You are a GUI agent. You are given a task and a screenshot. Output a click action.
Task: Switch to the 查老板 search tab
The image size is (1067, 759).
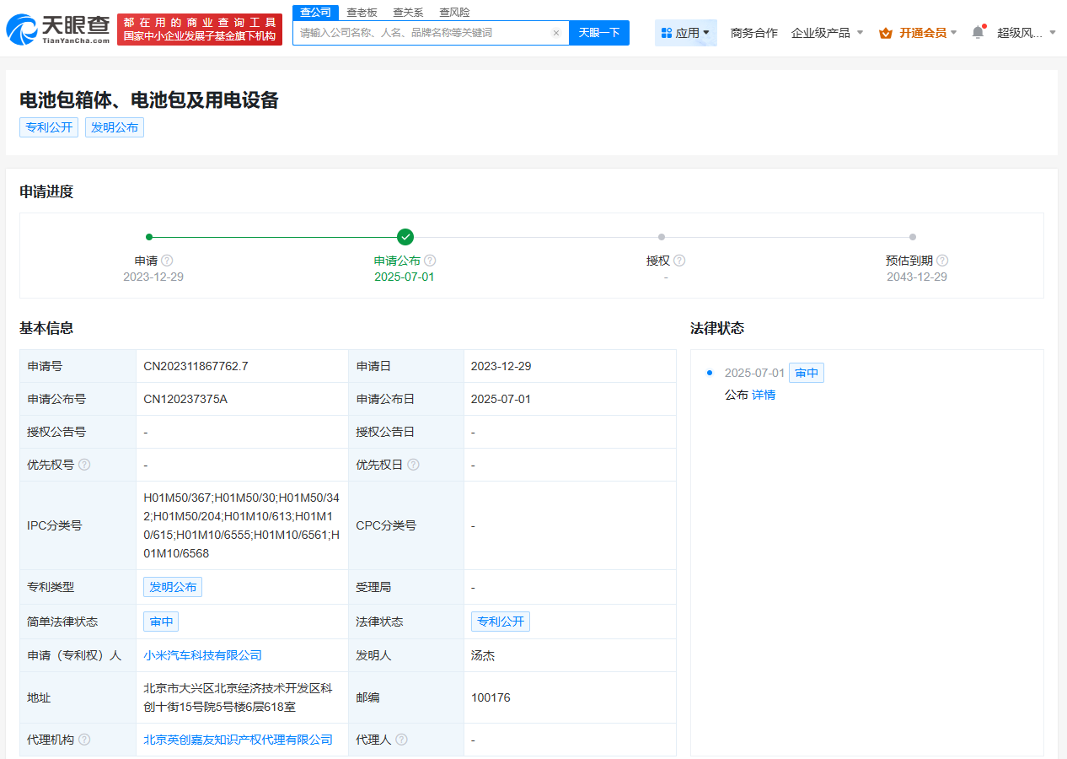pyautogui.click(x=362, y=13)
